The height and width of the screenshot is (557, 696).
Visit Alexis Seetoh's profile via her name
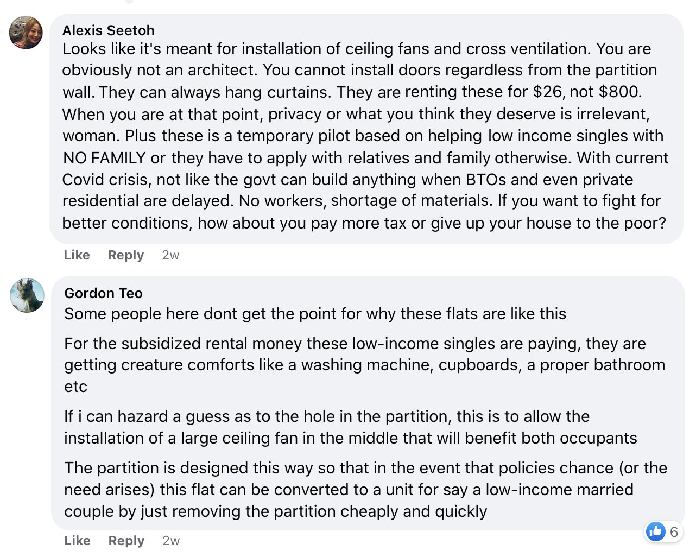click(x=108, y=30)
